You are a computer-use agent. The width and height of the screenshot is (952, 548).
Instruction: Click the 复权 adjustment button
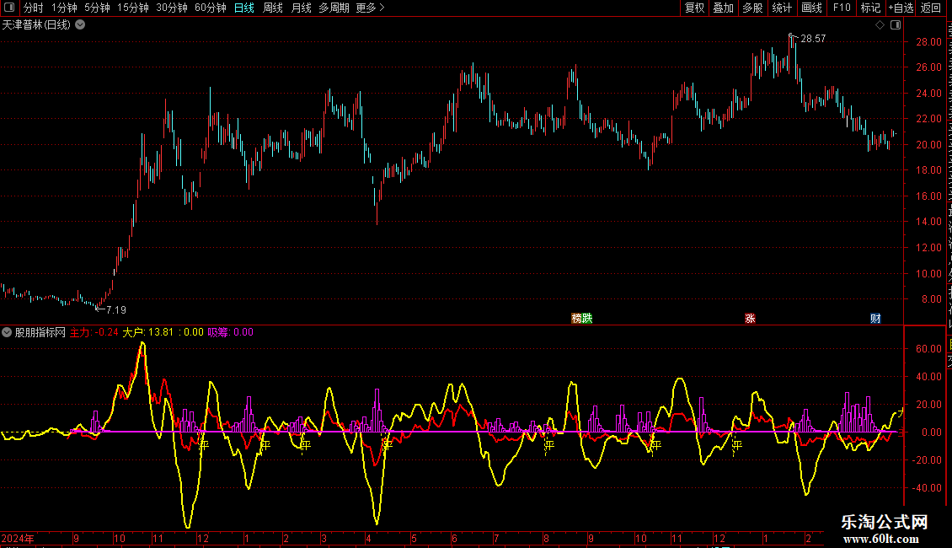pos(694,8)
